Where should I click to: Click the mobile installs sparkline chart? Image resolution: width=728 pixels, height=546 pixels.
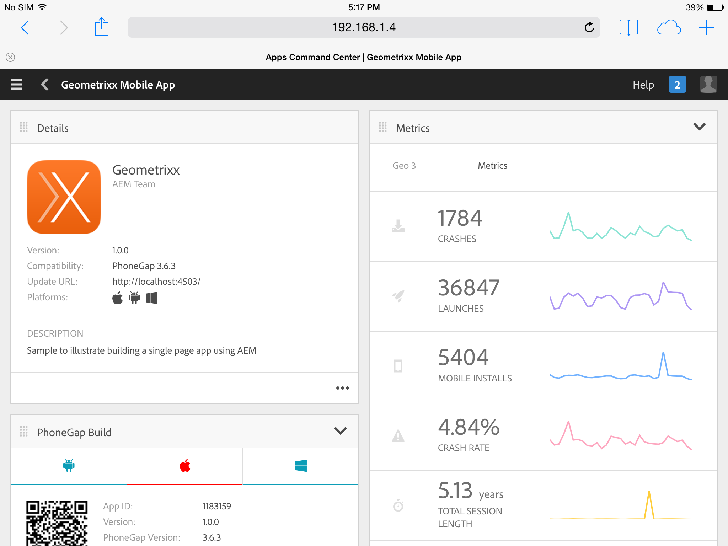click(620, 366)
